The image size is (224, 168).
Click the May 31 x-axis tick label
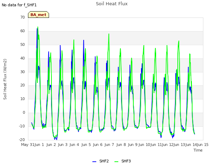click(x=28, y=145)
